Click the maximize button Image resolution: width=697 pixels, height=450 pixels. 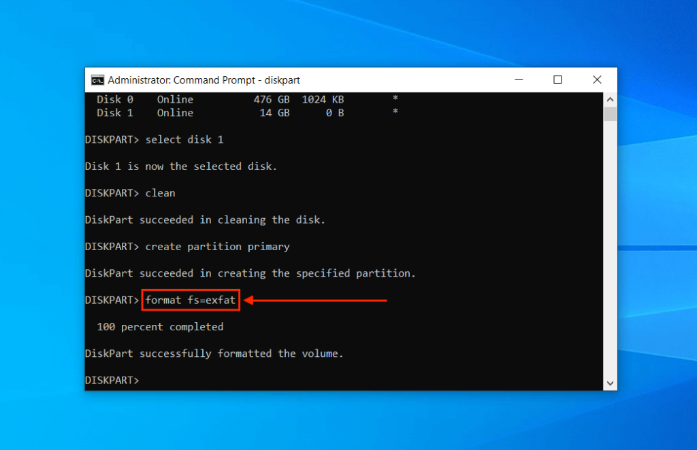(557, 80)
